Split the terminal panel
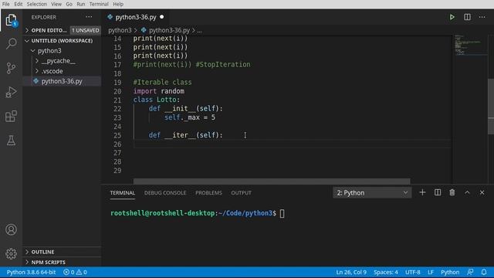 (438, 192)
